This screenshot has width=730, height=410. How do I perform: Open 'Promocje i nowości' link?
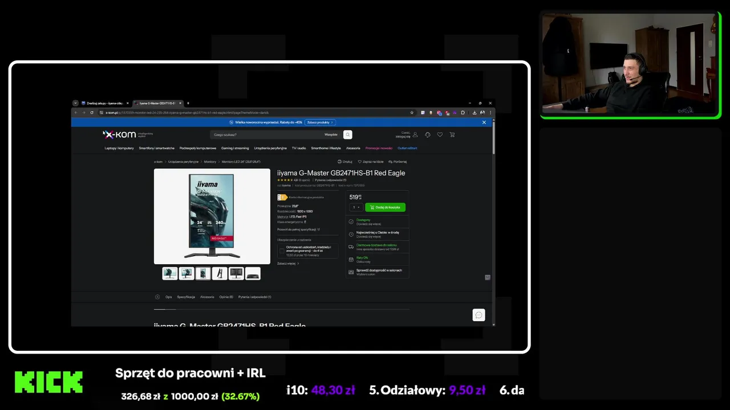379,148
